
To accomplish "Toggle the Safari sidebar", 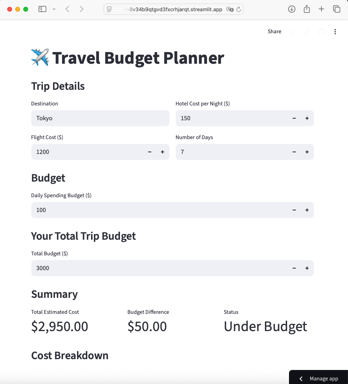I will coord(42,9).
